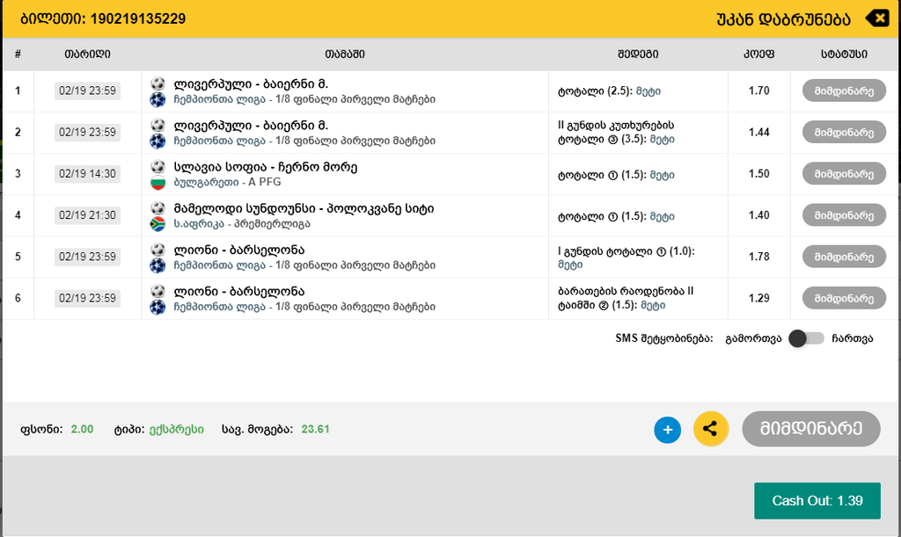Image resolution: width=901 pixels, height=537 pixels.
Task: Click the South Africa flag icon
Action: [157, 224]
